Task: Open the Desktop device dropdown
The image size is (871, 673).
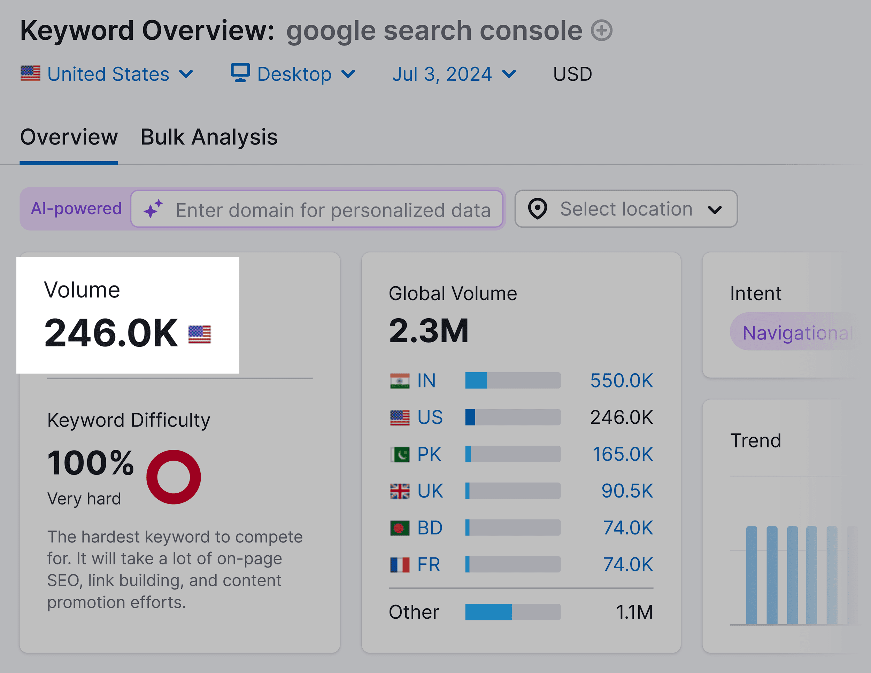Action: (293, 74)
